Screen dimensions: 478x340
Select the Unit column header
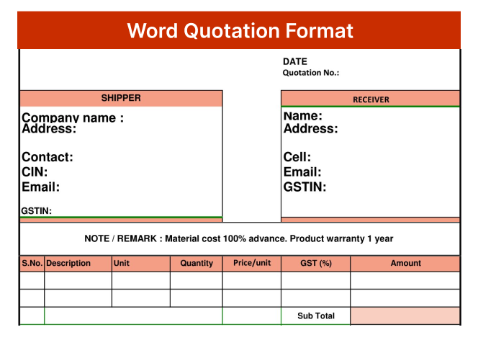[141, 264]
